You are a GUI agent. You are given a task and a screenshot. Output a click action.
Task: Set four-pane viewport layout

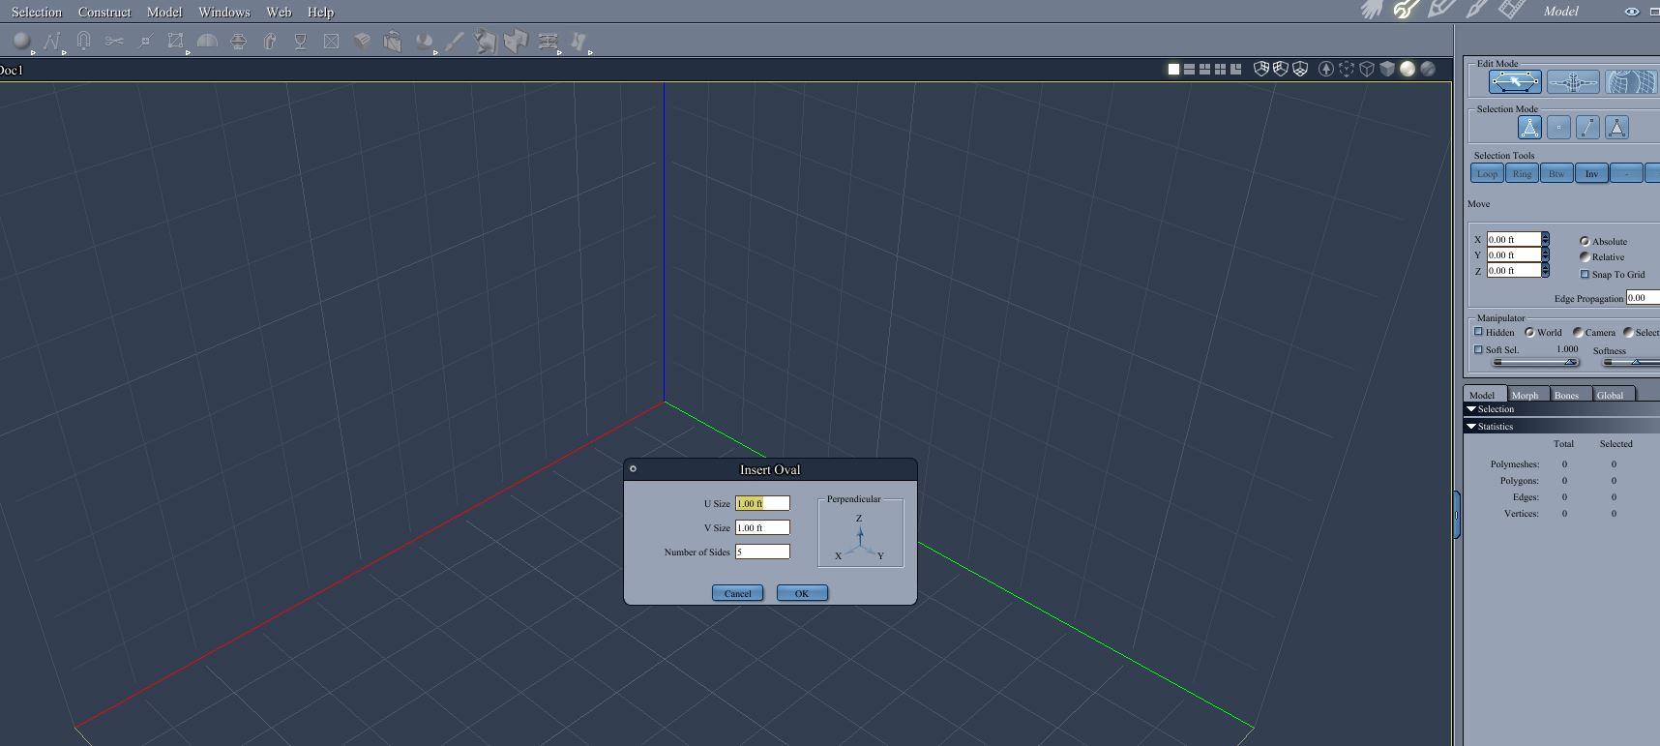point(1220,69)
